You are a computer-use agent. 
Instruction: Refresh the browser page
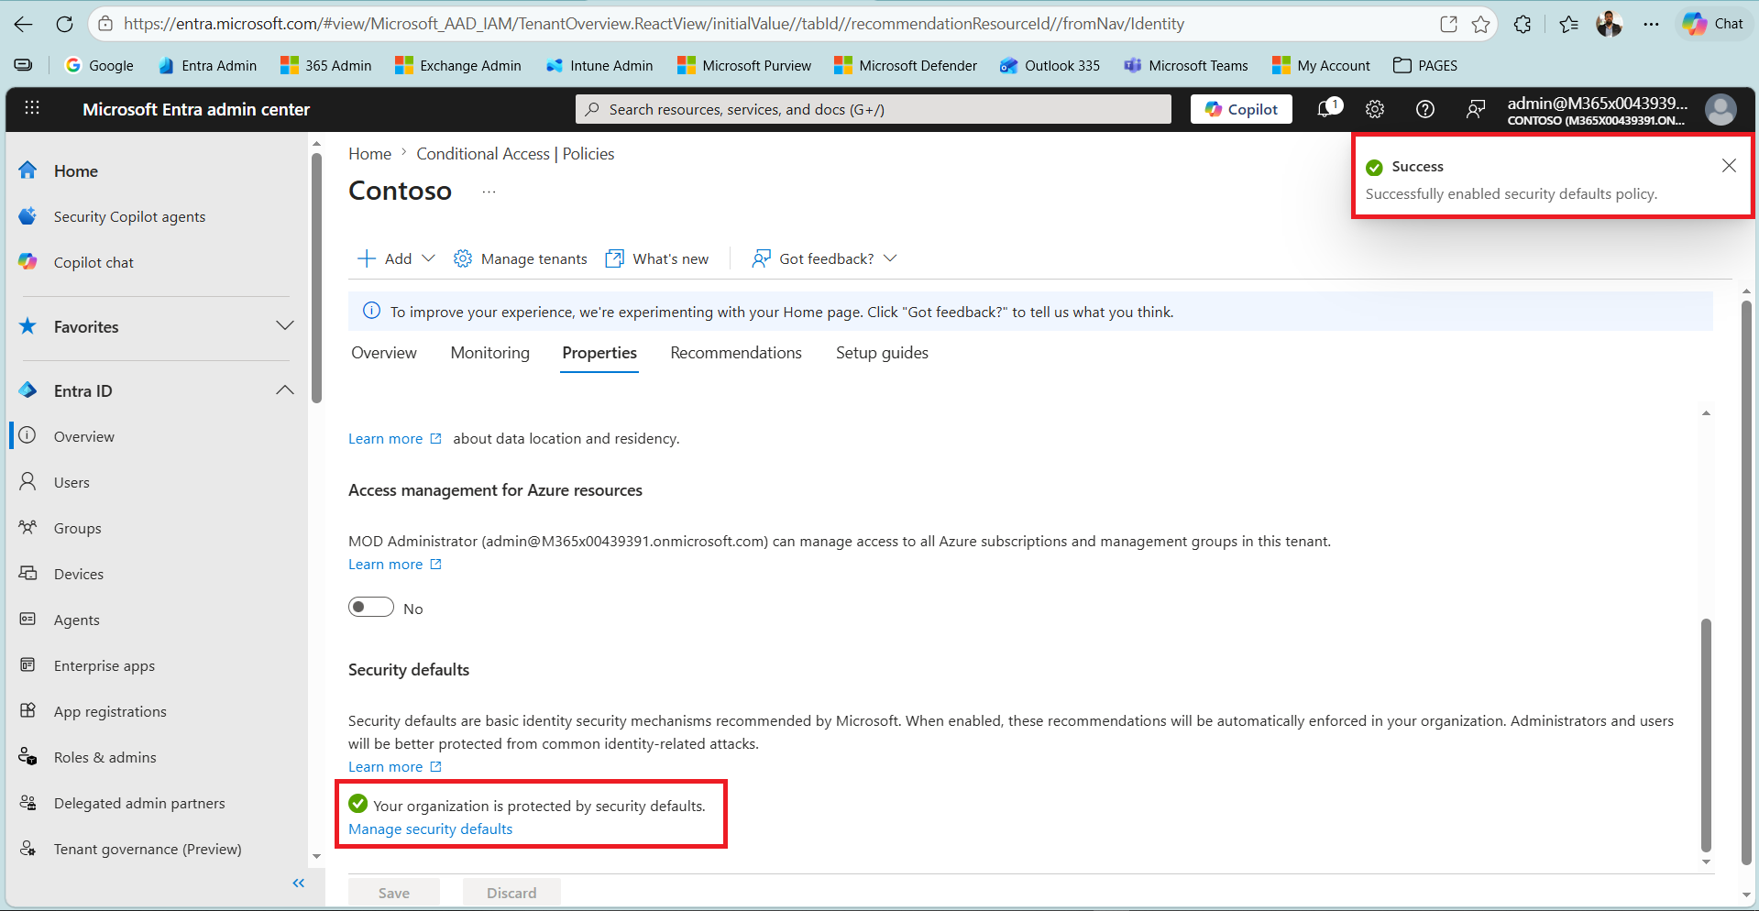tap(64, 24)
